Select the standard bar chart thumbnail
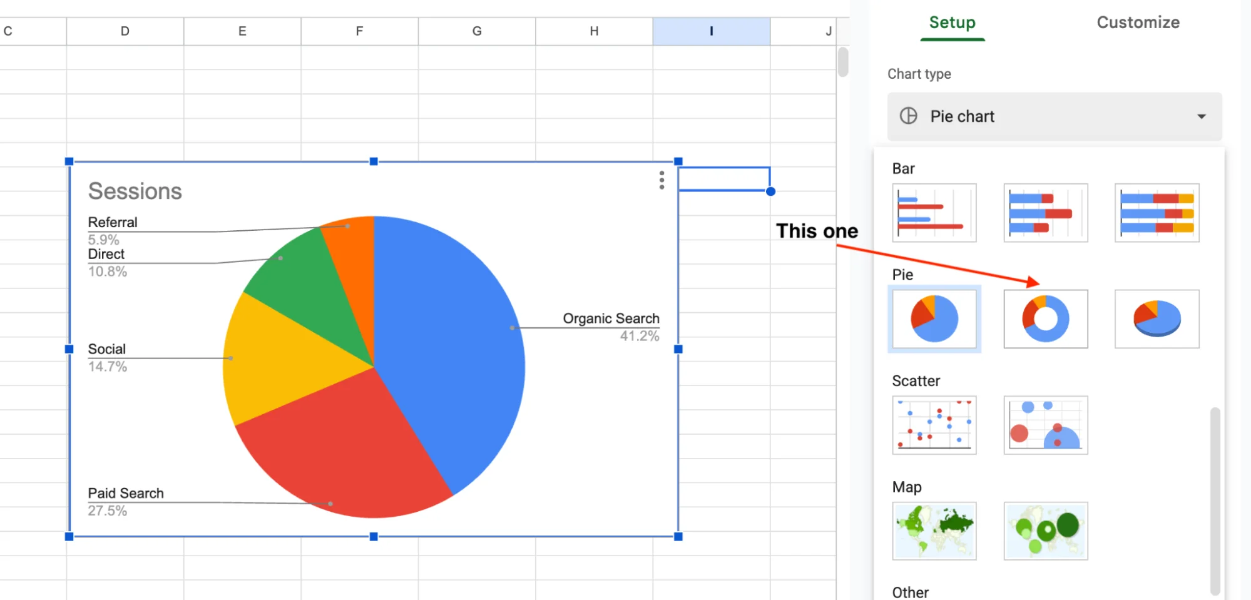The width and height of the screenshot is (1251, 600). (x=934, y=213)
